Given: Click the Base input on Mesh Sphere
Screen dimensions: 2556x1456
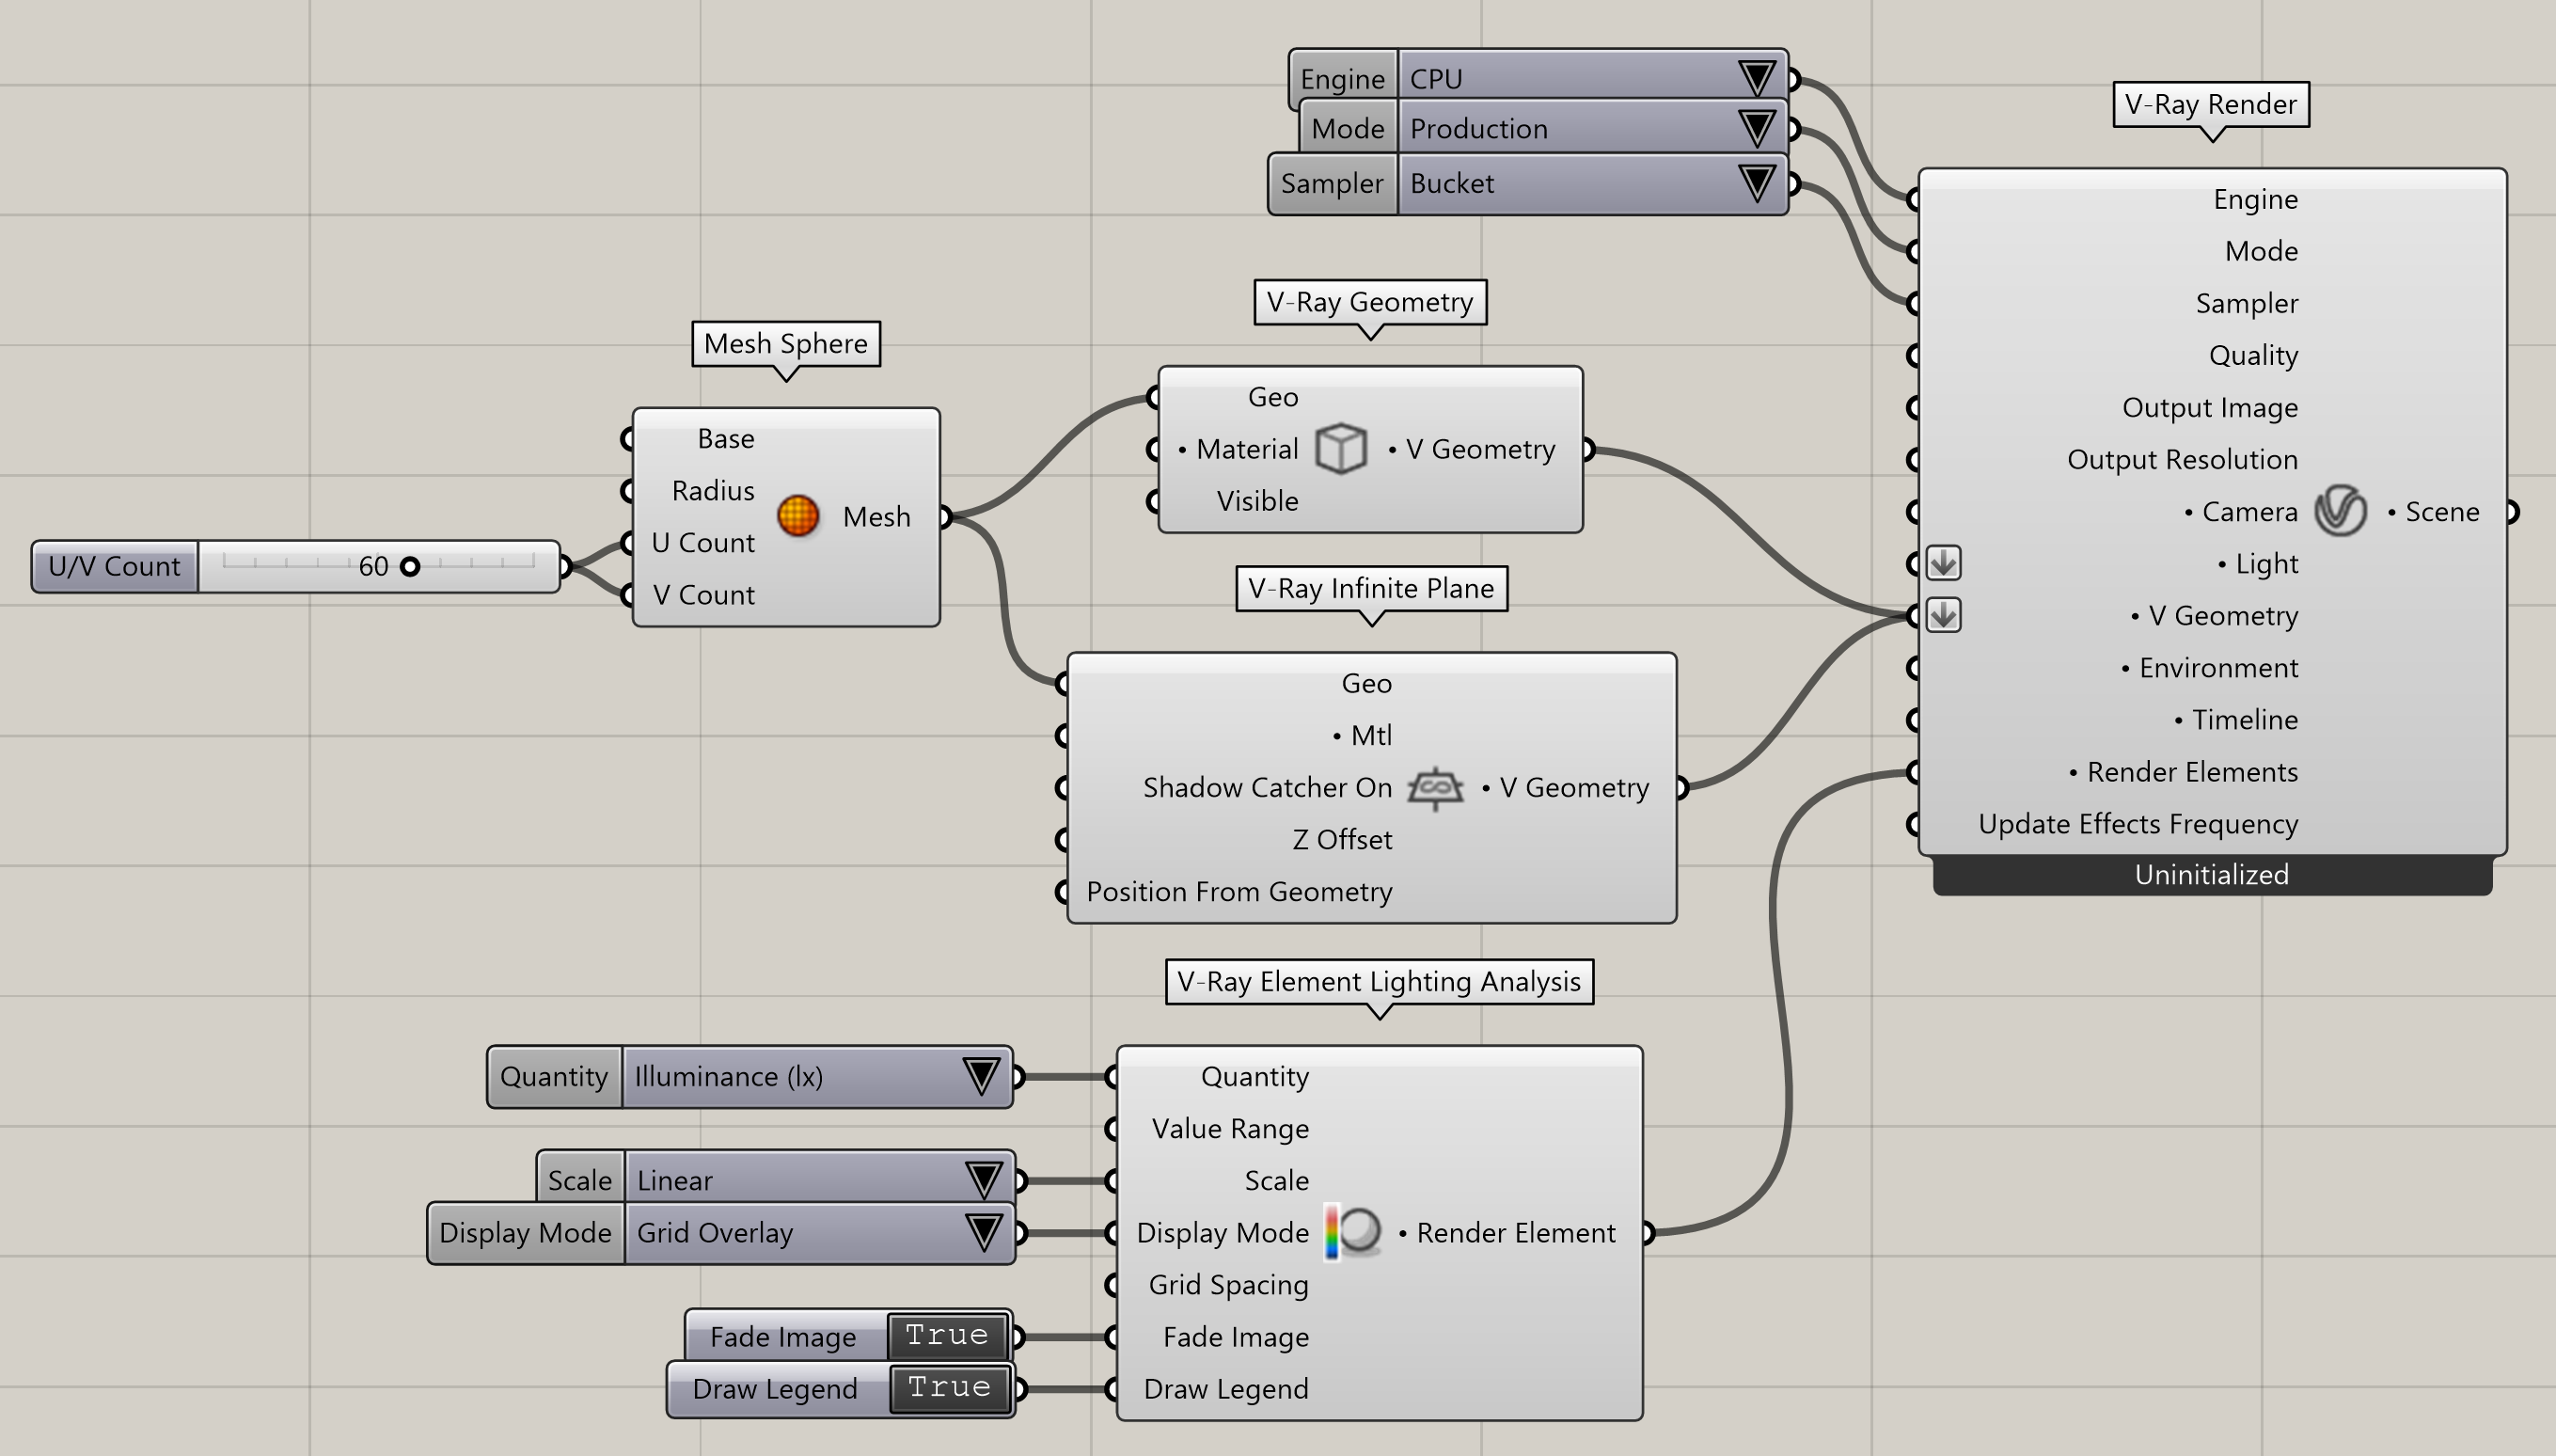Looking at the screenshot, I should (726, 438).
